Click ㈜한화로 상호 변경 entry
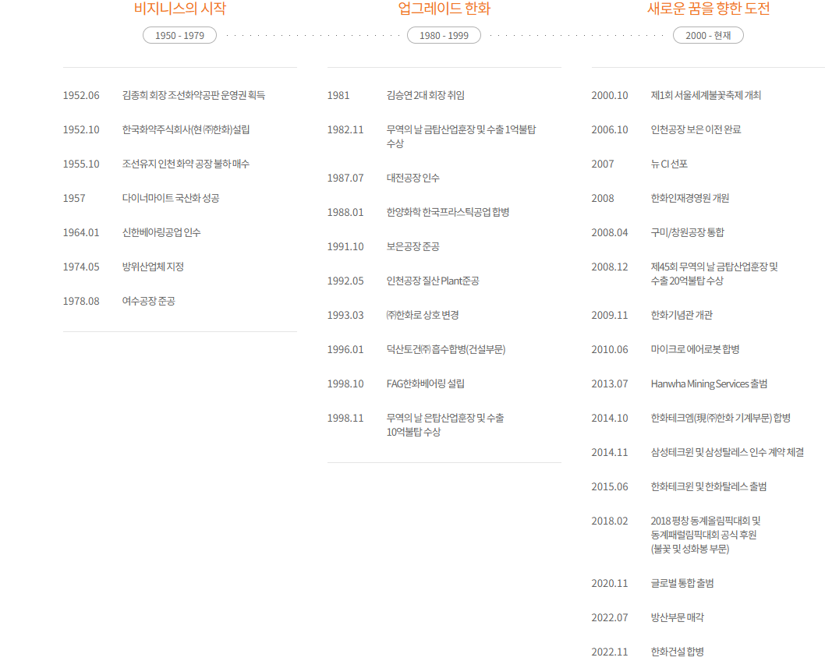Viewport: 825px width, 668px height. tap(423, 315)
